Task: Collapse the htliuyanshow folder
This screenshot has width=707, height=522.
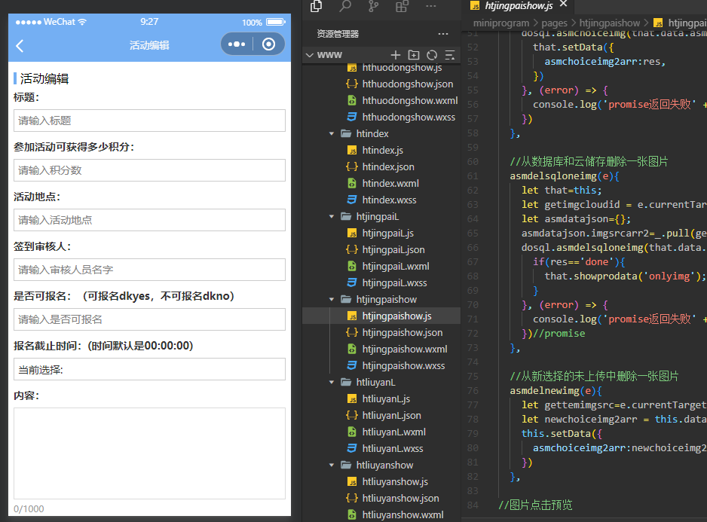Action: [x=332, y=466]
